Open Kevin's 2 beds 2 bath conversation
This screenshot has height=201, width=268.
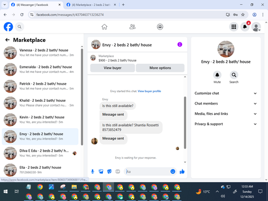coord(40,120)
